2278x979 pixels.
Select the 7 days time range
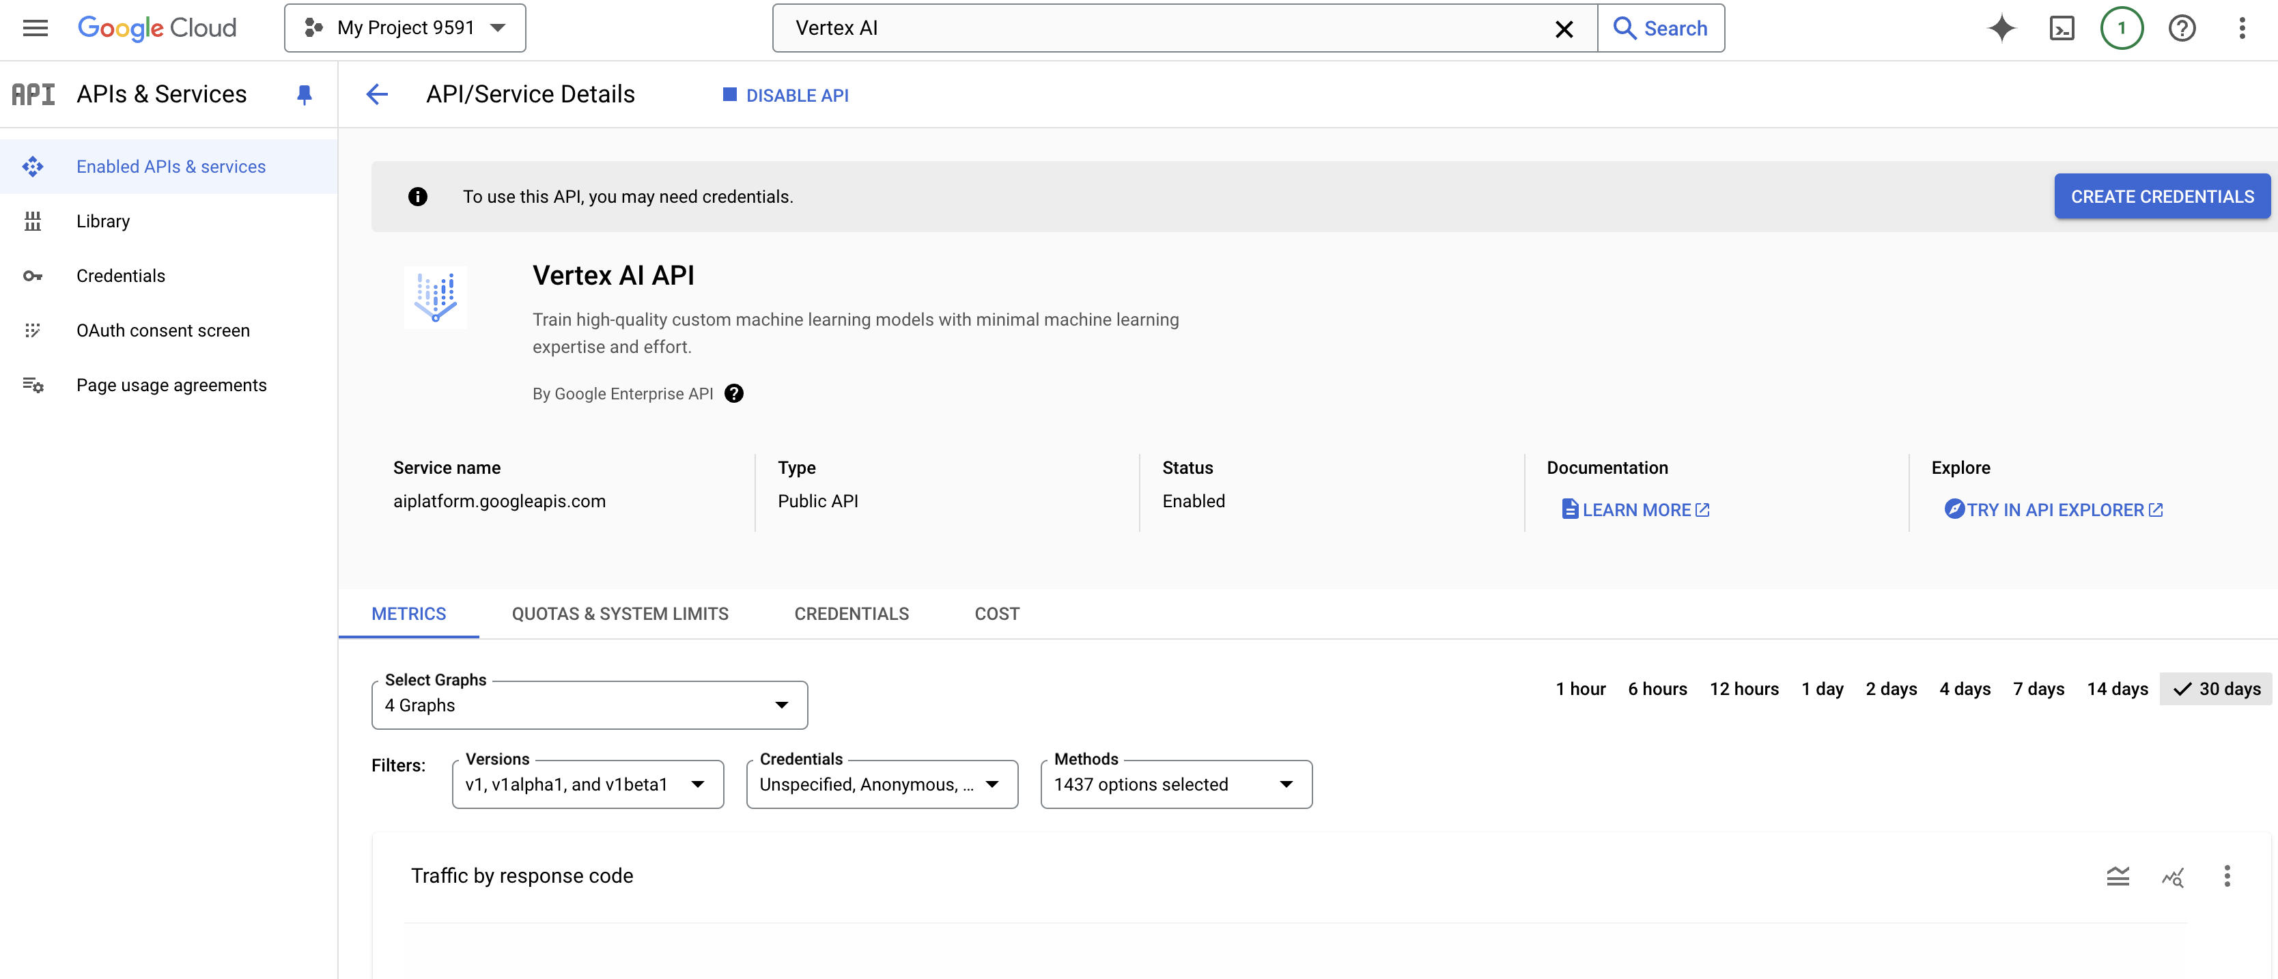(x=2038, y=689)
